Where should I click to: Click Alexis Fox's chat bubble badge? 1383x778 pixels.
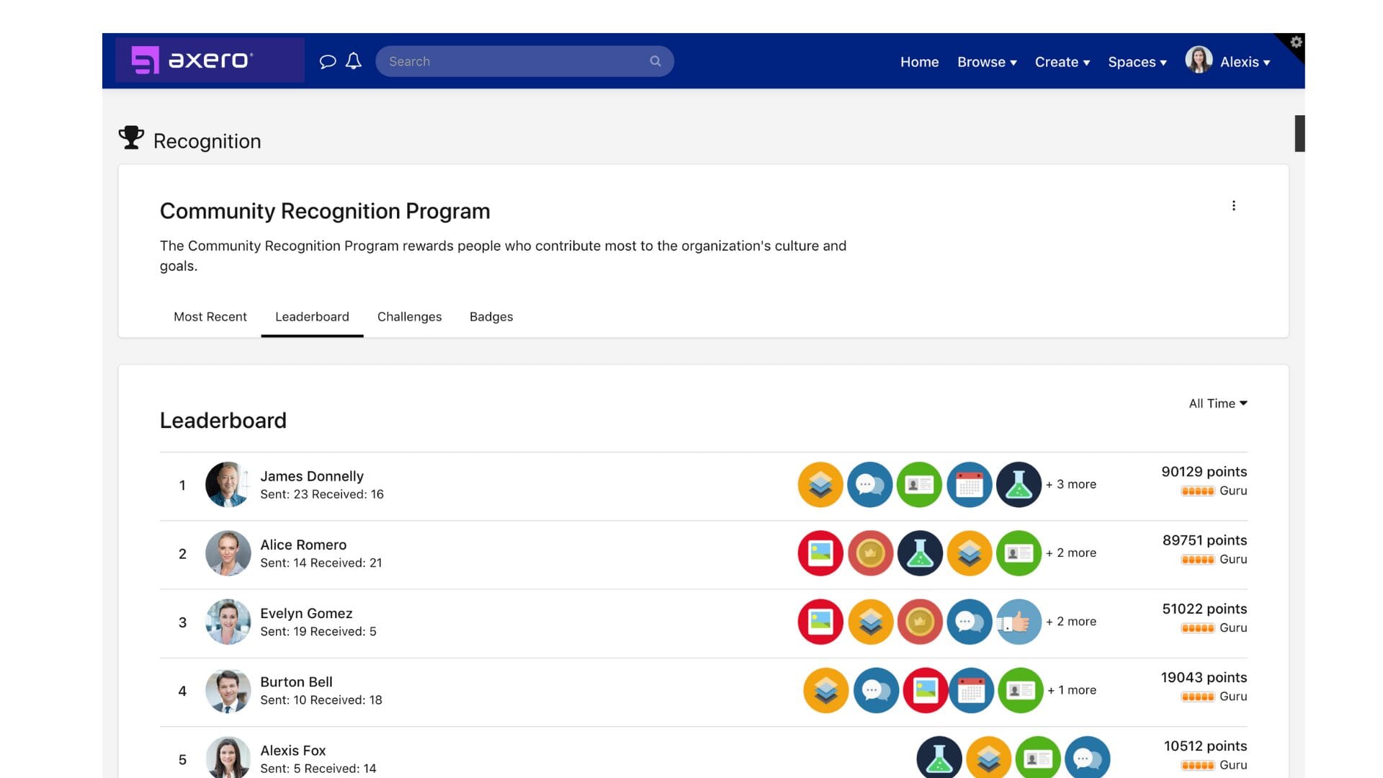[x=1086, y=758]
